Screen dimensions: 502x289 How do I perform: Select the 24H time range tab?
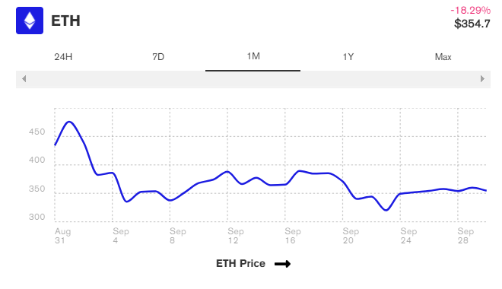pos(63,57)
